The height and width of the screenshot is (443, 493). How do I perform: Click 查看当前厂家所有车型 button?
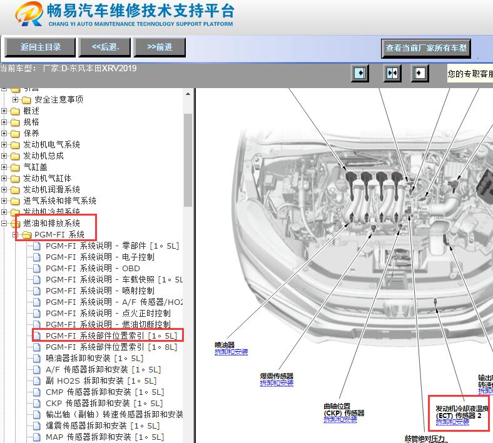coord(426,48)
